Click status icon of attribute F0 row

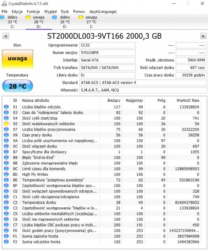pos(6,231)
